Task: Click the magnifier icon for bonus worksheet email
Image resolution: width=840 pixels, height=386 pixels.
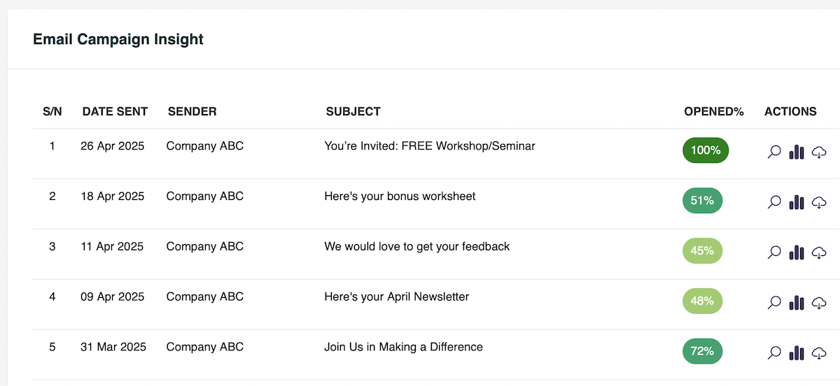Action: click(774, 202)
